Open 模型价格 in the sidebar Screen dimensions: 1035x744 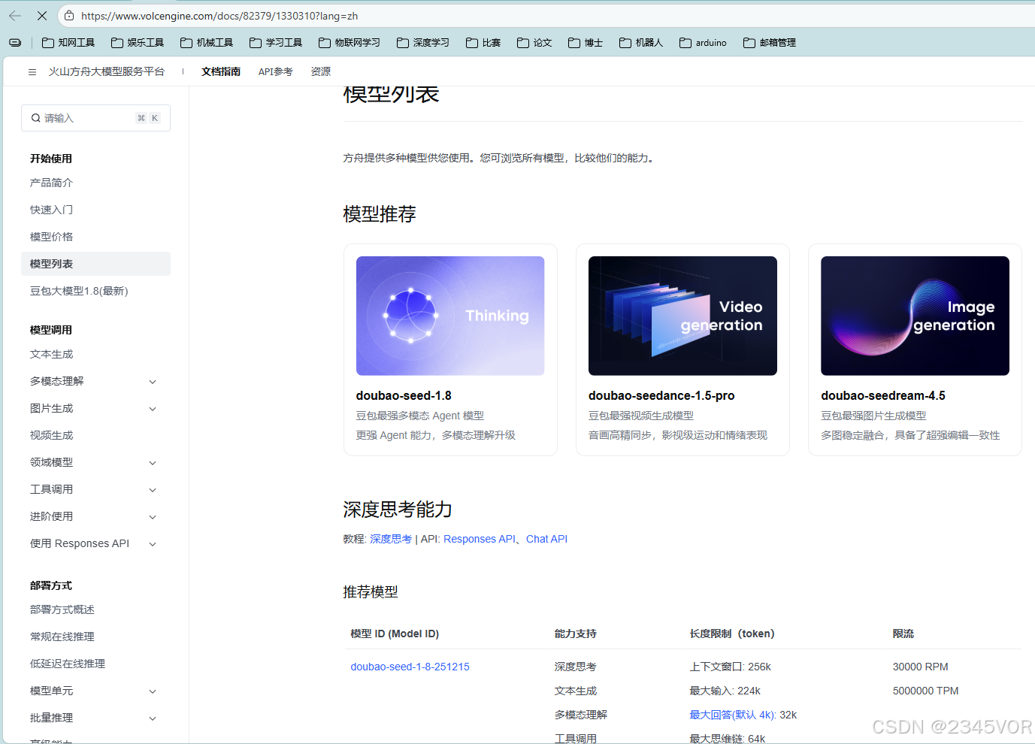pos(51,237)
